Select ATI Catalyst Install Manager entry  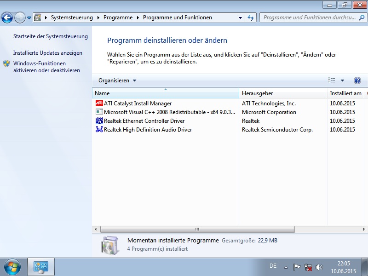point(138,103)
